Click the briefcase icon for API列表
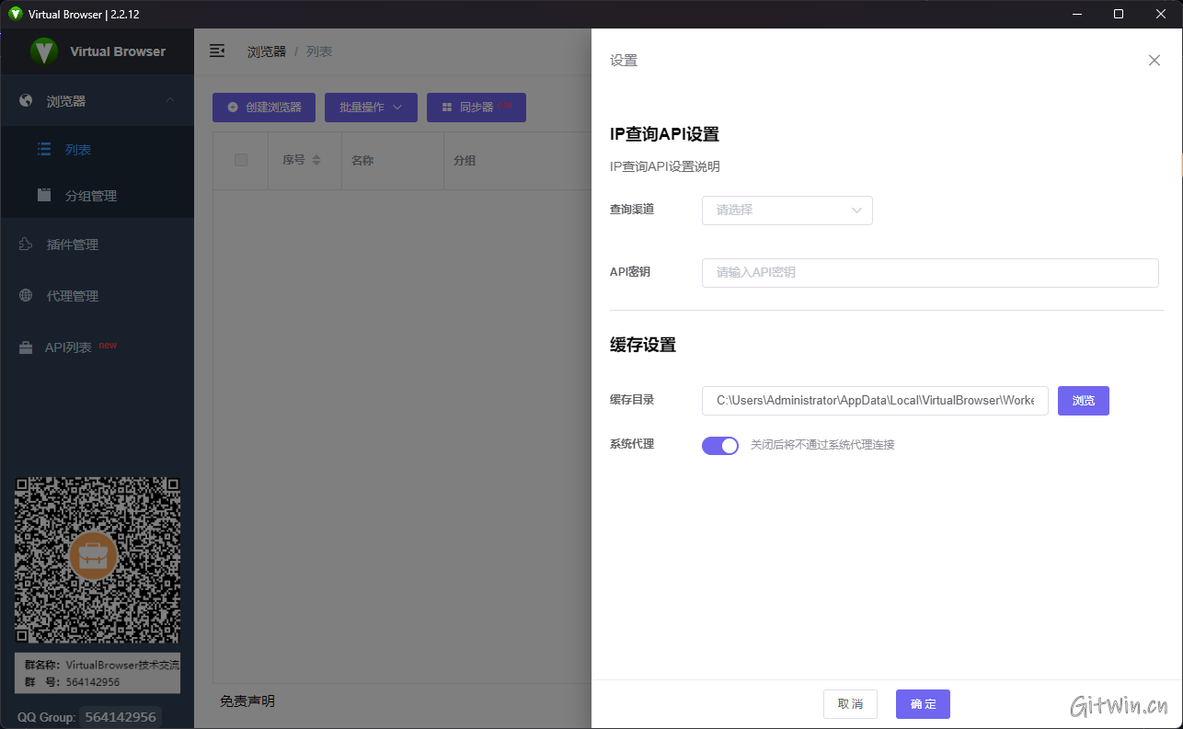 (26, 347)
